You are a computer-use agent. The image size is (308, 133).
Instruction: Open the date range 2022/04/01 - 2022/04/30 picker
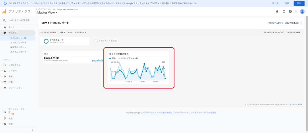(x=285, y=23)
